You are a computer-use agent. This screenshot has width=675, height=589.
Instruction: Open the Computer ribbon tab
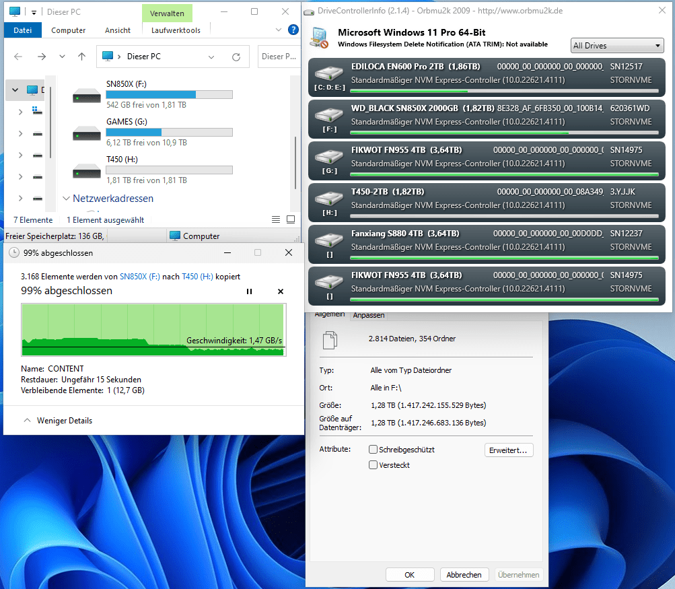[x=68, y=30]
